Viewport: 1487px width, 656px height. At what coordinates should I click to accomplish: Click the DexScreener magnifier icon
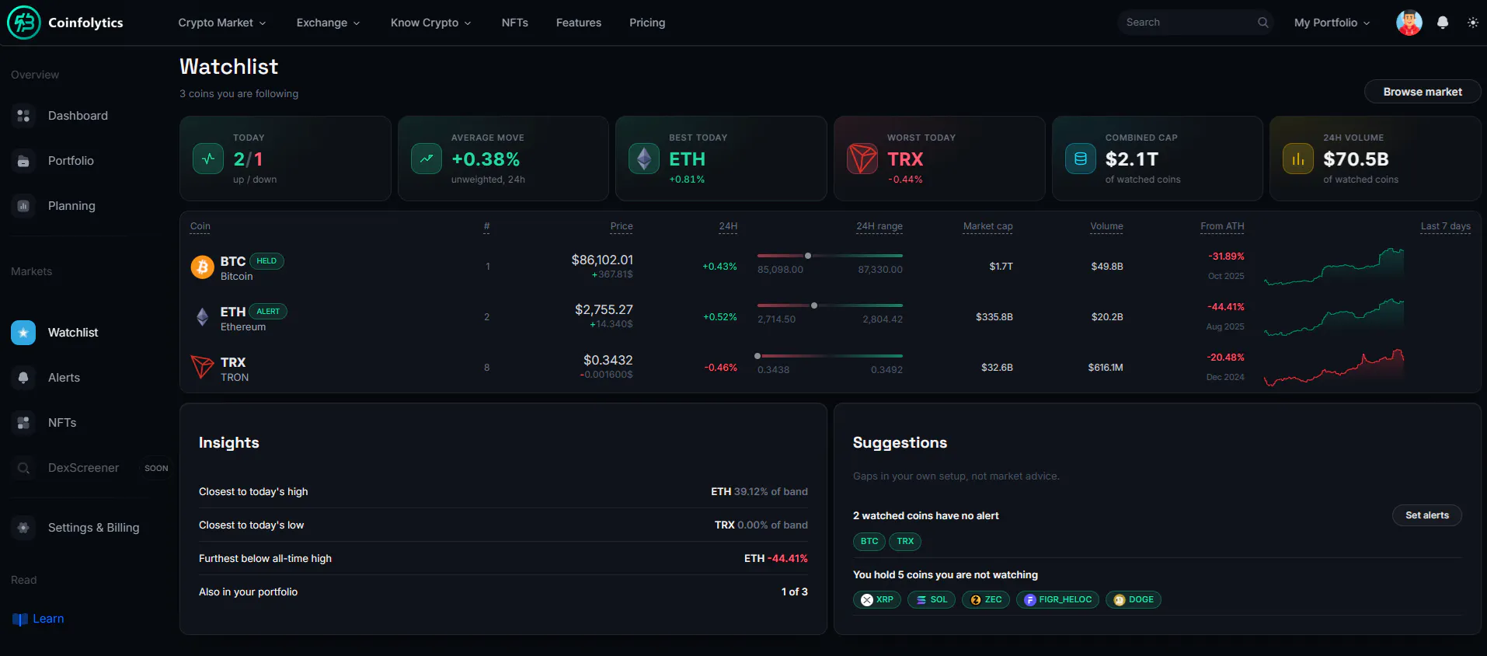point(23,468)
